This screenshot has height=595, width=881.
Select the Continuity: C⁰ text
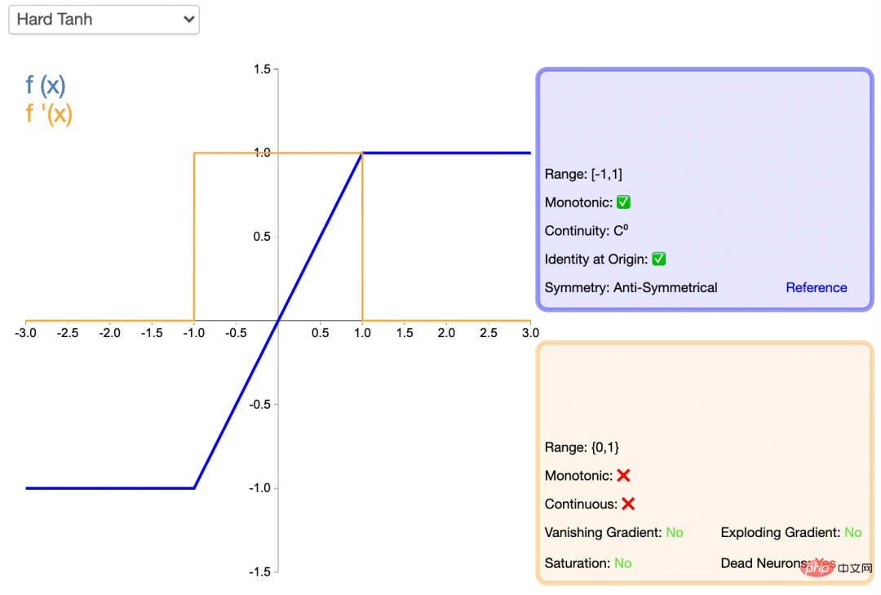click(586, 231)
